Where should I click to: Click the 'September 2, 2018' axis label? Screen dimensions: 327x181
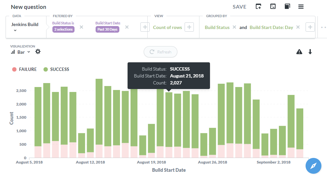pyautogui.click(x=274, y=162)
